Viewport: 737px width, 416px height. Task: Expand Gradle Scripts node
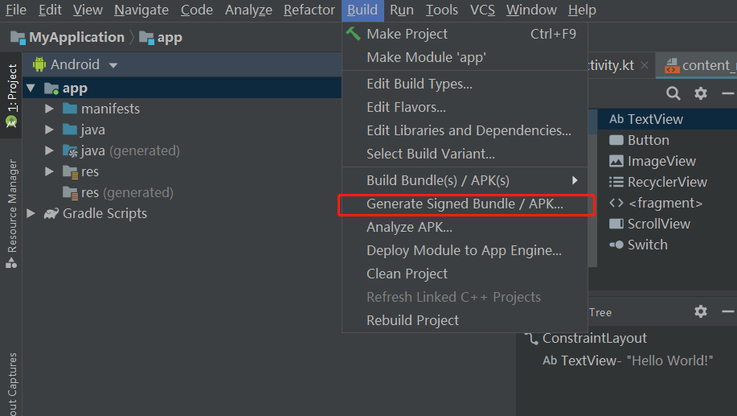[x=31, y=213]
